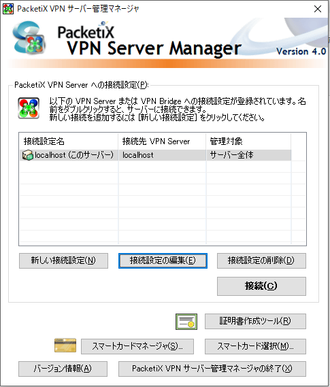Click the 管理対象 column header
This screenshot has height=387, width=330.
pos(248,141)
